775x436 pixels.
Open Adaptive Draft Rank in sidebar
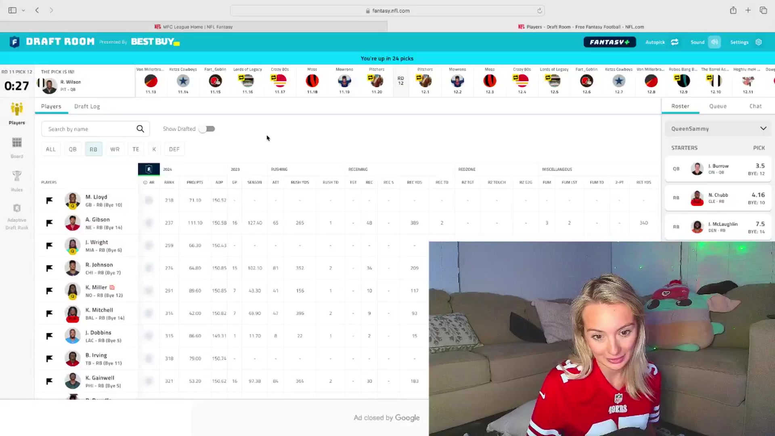coord(17,217)
